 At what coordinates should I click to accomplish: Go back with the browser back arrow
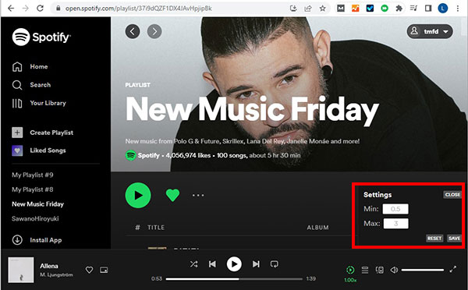[11, 8]
